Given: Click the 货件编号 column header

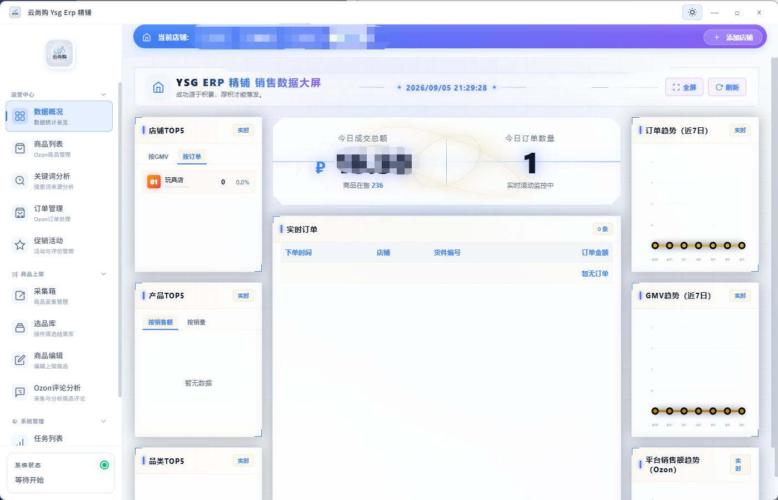Looking at the screenshot, I should tap(447, 253).
